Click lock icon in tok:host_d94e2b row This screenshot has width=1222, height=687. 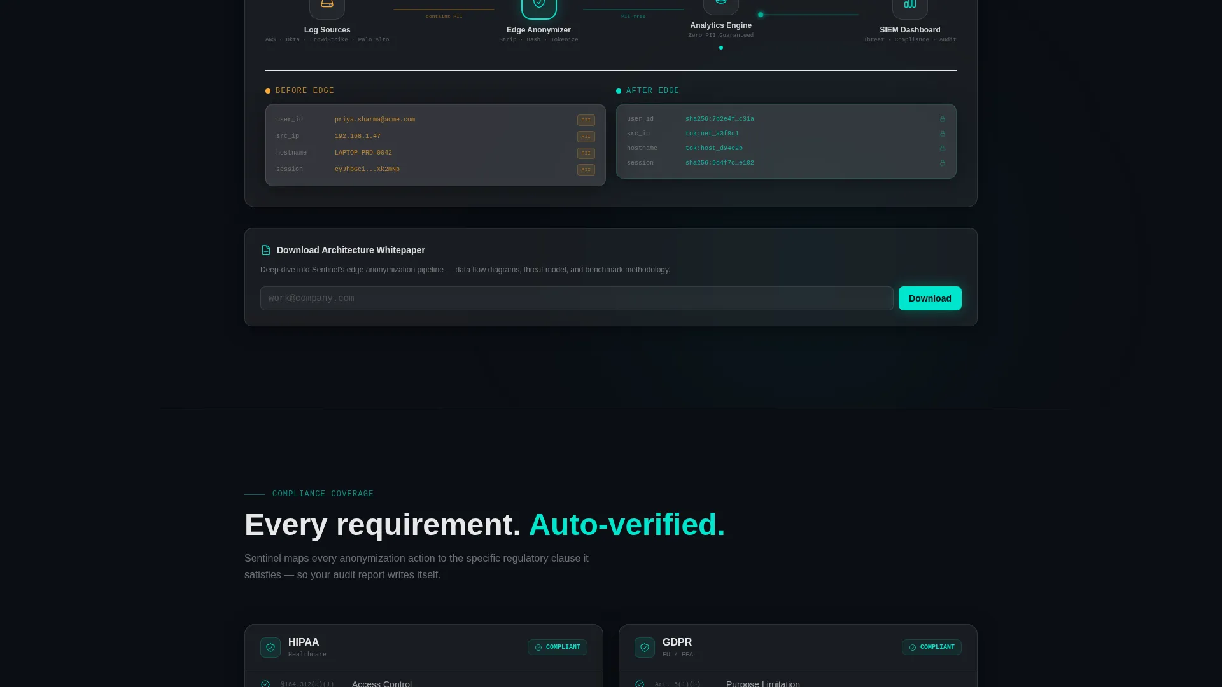tap(943, 148)
